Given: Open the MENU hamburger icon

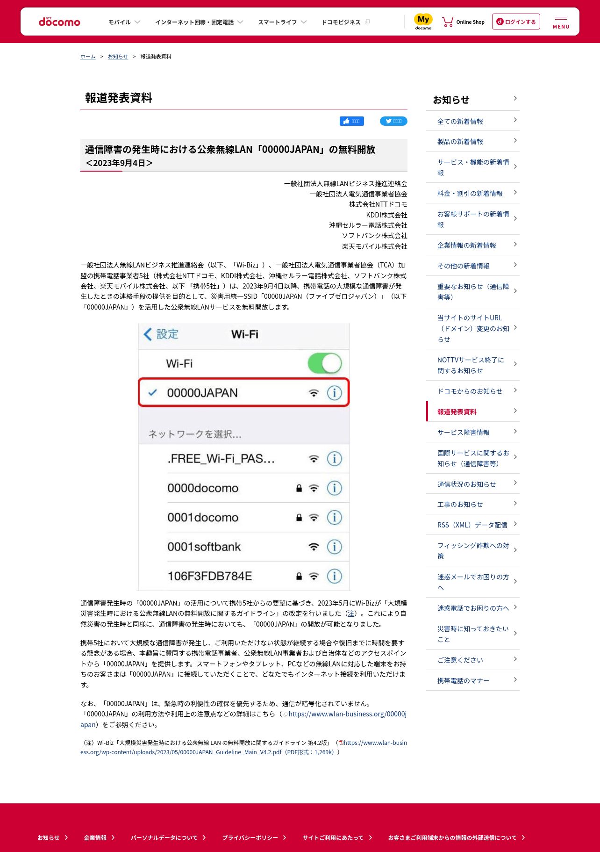Looking at the screenshot, I should [561, 22].
